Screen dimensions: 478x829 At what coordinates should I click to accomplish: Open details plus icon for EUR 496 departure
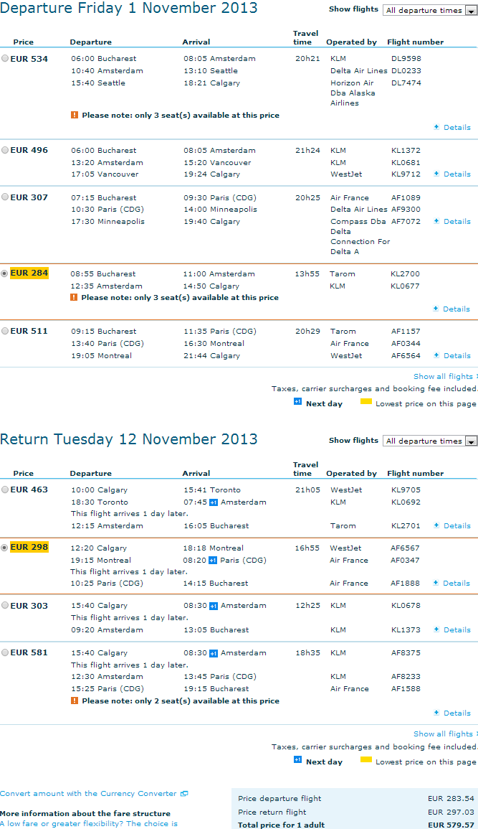436,174
